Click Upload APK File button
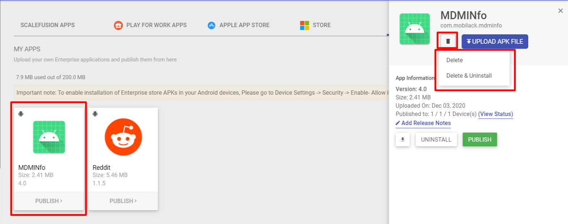Image resolution: width=568 pixels, height=224 pixels. point(495,42)
